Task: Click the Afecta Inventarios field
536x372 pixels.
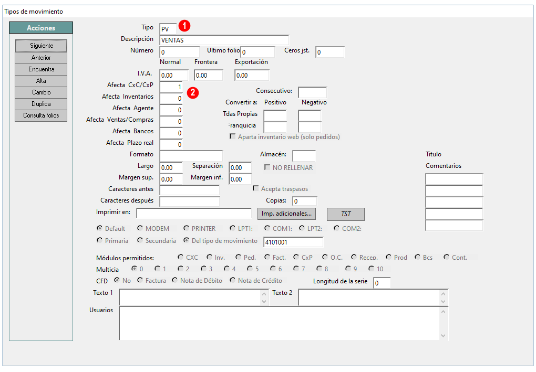Action: [x=171, y=99]
